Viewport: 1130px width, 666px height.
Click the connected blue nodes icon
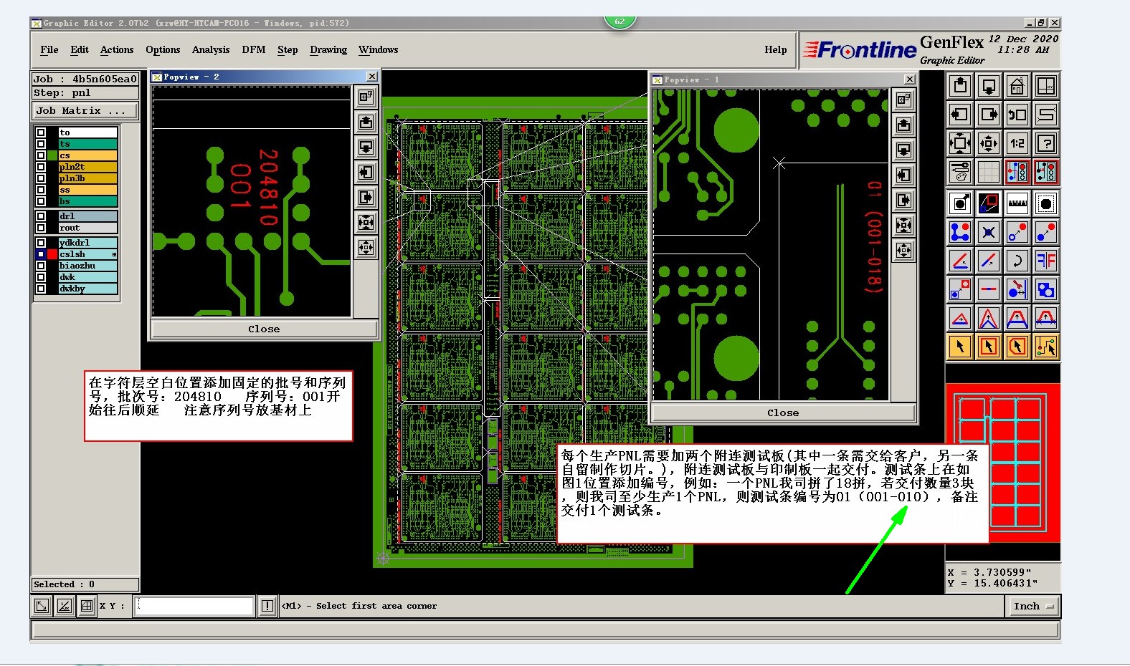960,233
